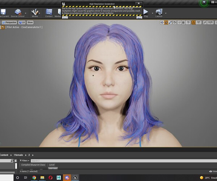This screenshot has height=181, width=217.
Task: Select the translate gizmo tool
Action: 162,22
